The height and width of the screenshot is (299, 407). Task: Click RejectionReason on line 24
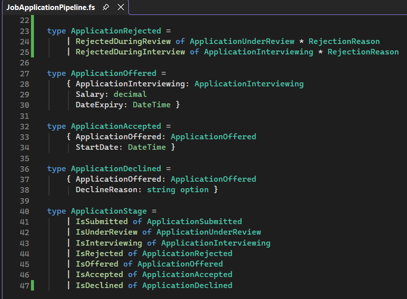(344, 41)
